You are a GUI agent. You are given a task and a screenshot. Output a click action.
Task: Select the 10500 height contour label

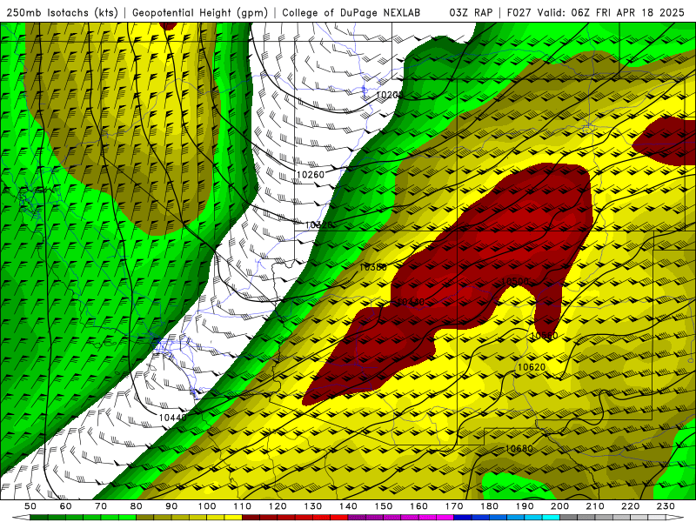click(515, 281)
